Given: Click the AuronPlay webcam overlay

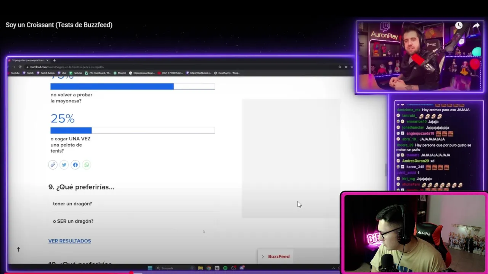Looking at the screenshot, I should (x=420, y=56).
